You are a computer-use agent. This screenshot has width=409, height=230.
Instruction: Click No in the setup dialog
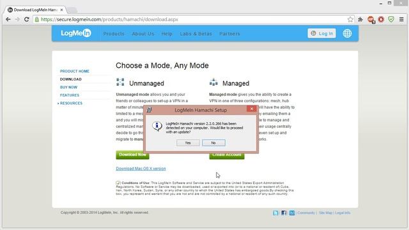[x=213, y=142]
